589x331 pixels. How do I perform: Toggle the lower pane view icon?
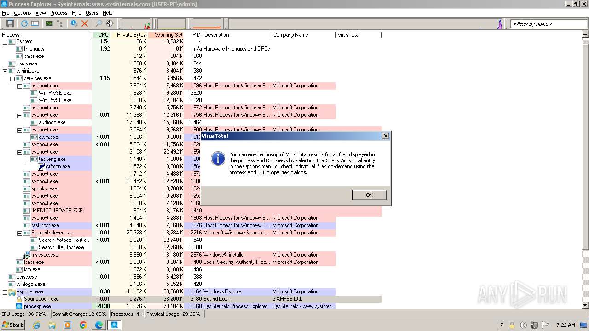(x=35, y=23)
